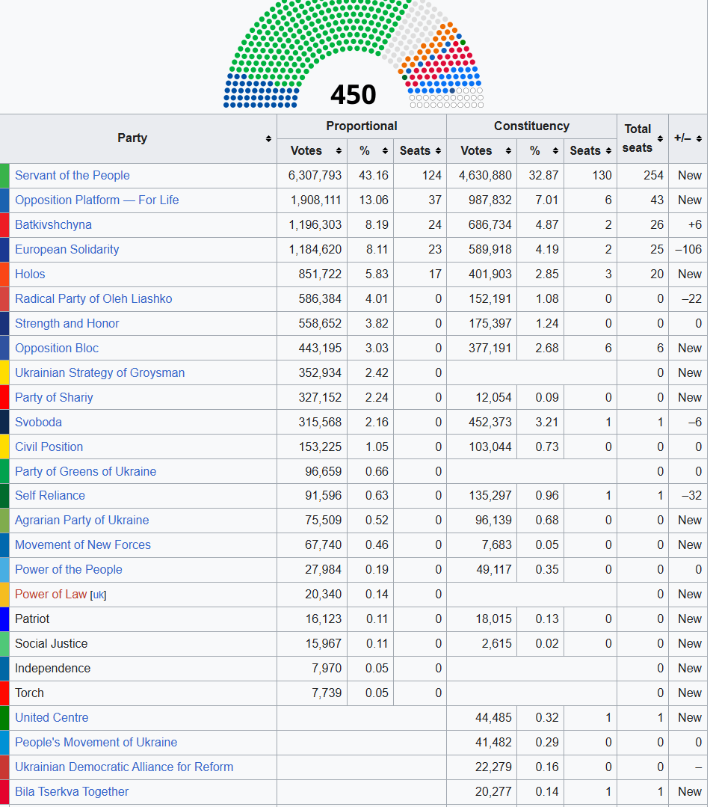Open the Opposition Bloc link
Viewport: 713px width, 807px height.
(57, 349)
